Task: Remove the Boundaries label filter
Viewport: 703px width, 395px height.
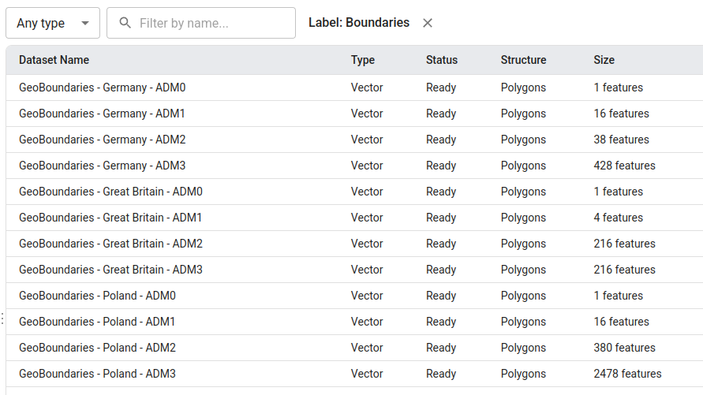Action: (428, 23)
